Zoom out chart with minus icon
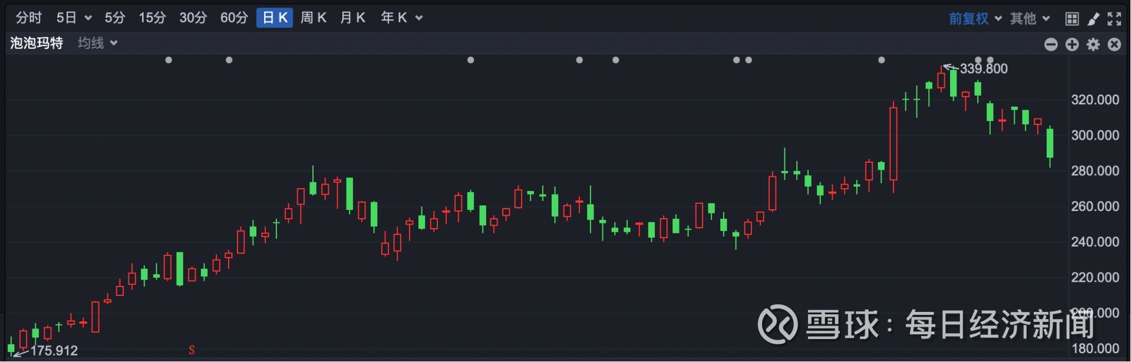Viewport: 1131px width, 362px height. (x=1051, y=44)
